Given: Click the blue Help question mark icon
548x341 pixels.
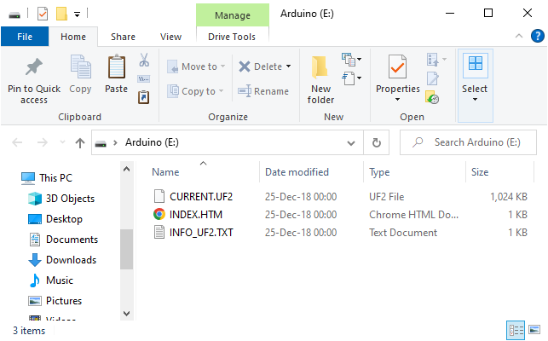Looking at the screenshot, I should point(537,36).
